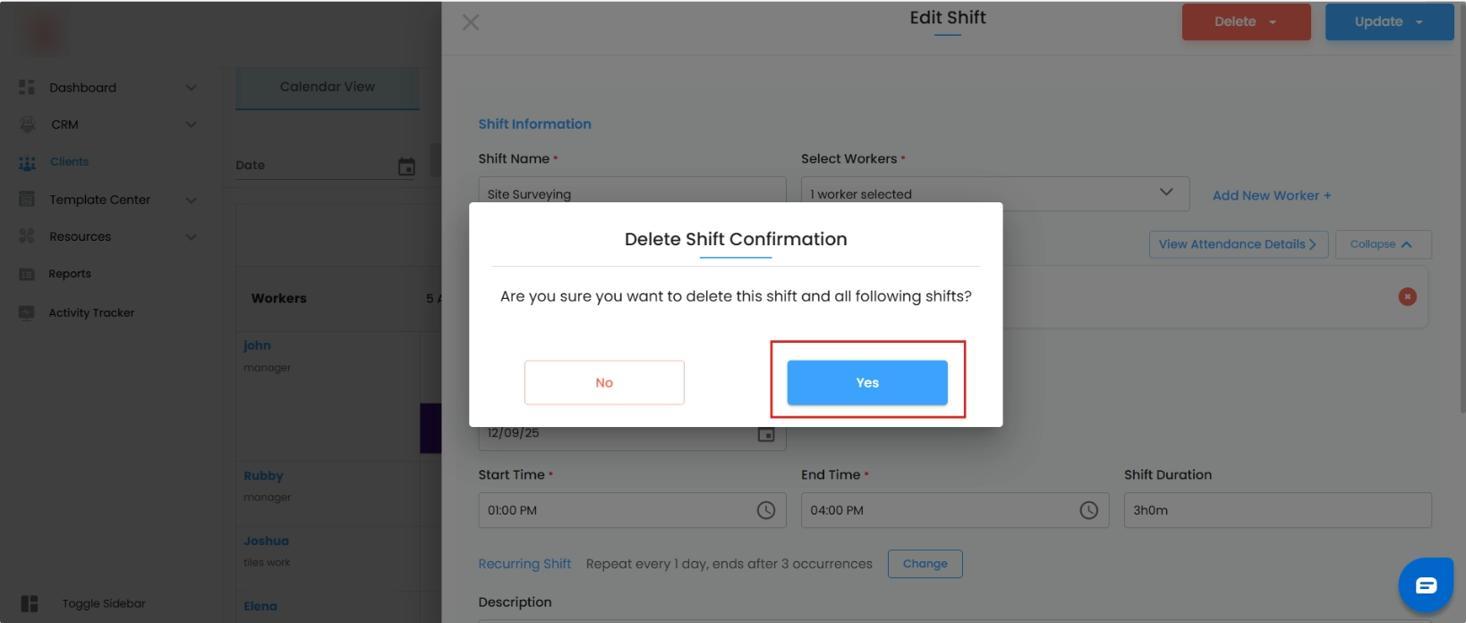Open the Start Time clock picker icon

tap(766, 510)
